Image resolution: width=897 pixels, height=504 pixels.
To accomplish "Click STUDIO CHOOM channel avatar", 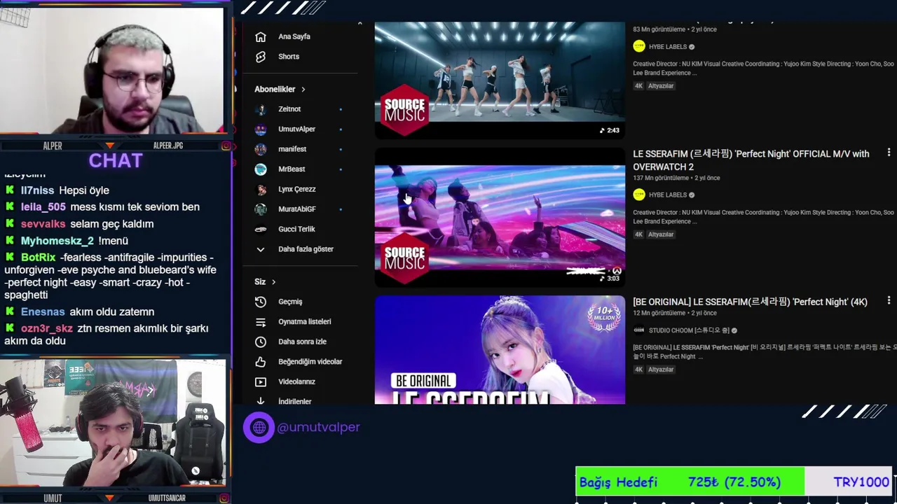I will 639,330.
